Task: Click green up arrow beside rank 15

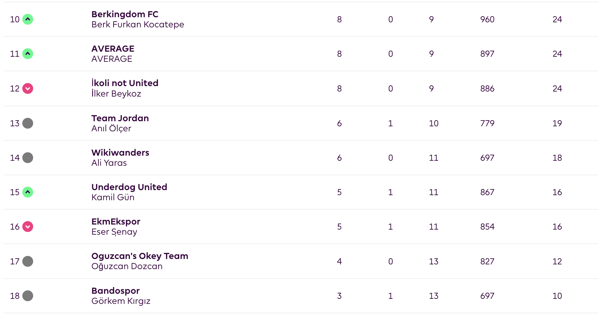Action: pos(28,192)
